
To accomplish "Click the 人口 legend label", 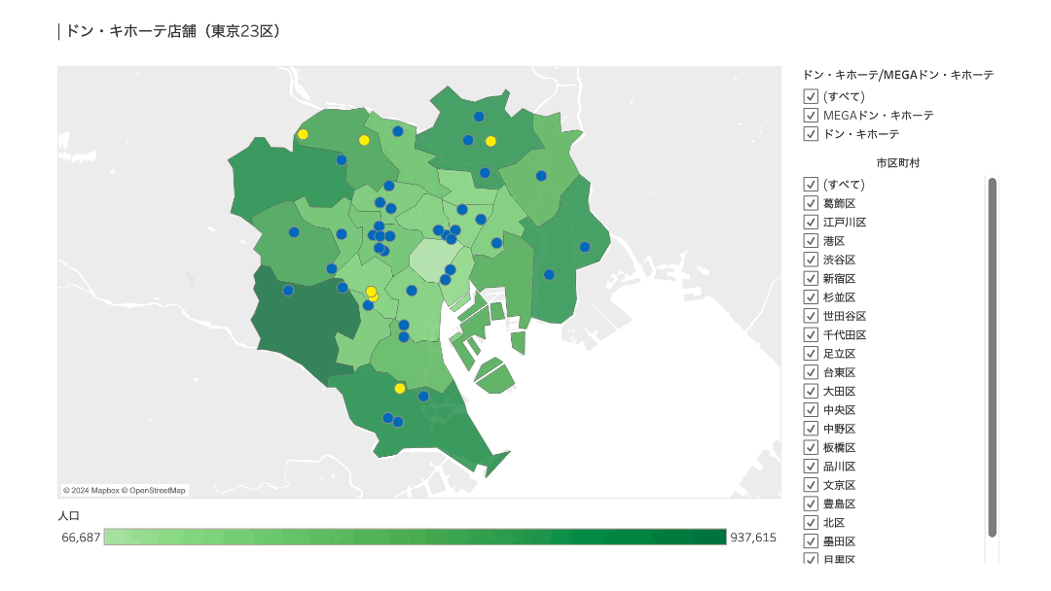I will click(69, 516).
